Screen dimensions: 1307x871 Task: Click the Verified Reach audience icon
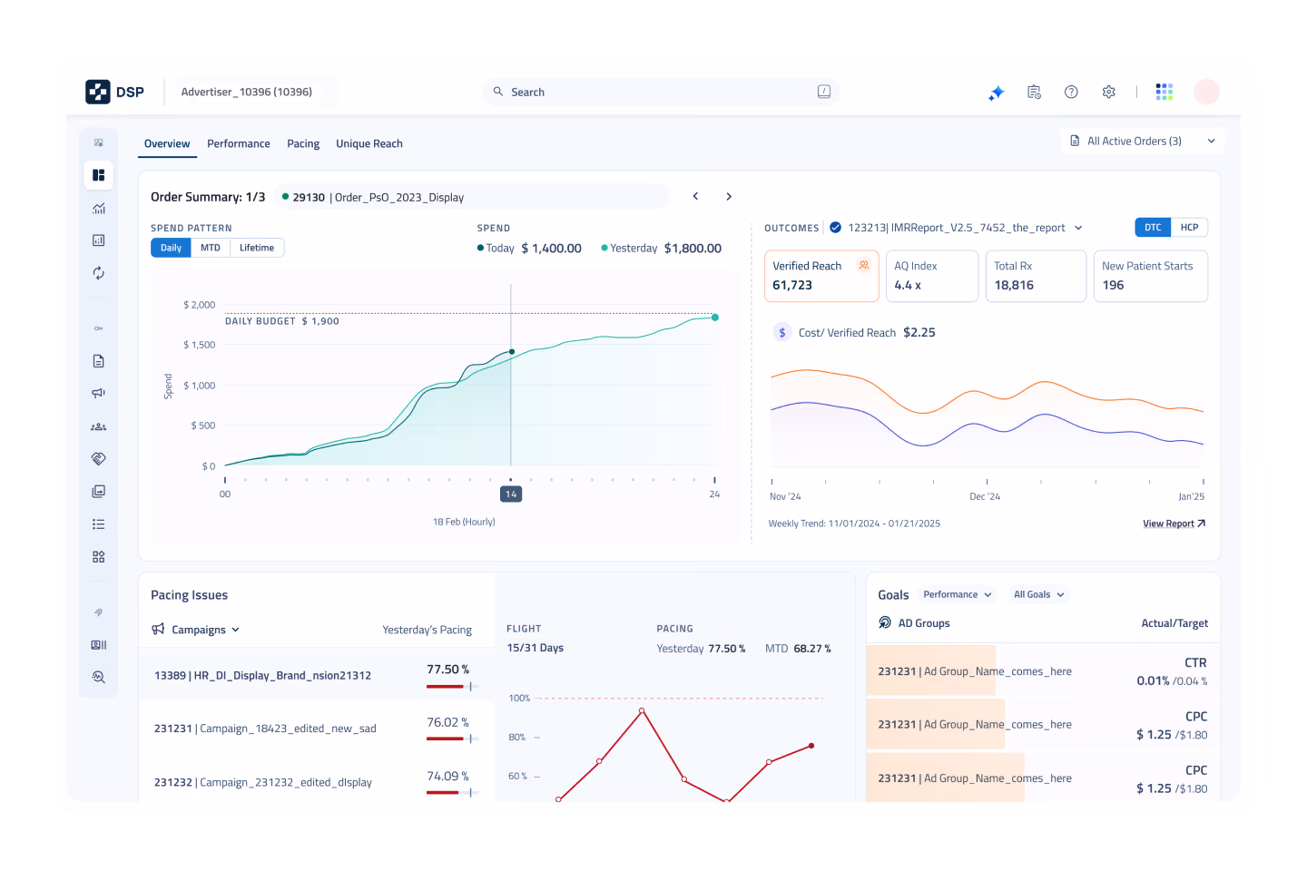[x=864, y=265]
